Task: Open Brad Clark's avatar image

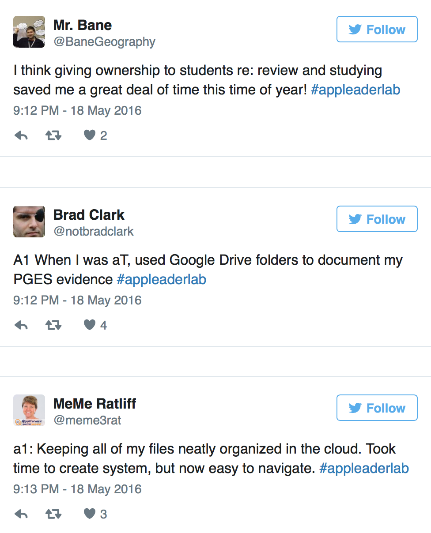Action: (x=29, y=221)
